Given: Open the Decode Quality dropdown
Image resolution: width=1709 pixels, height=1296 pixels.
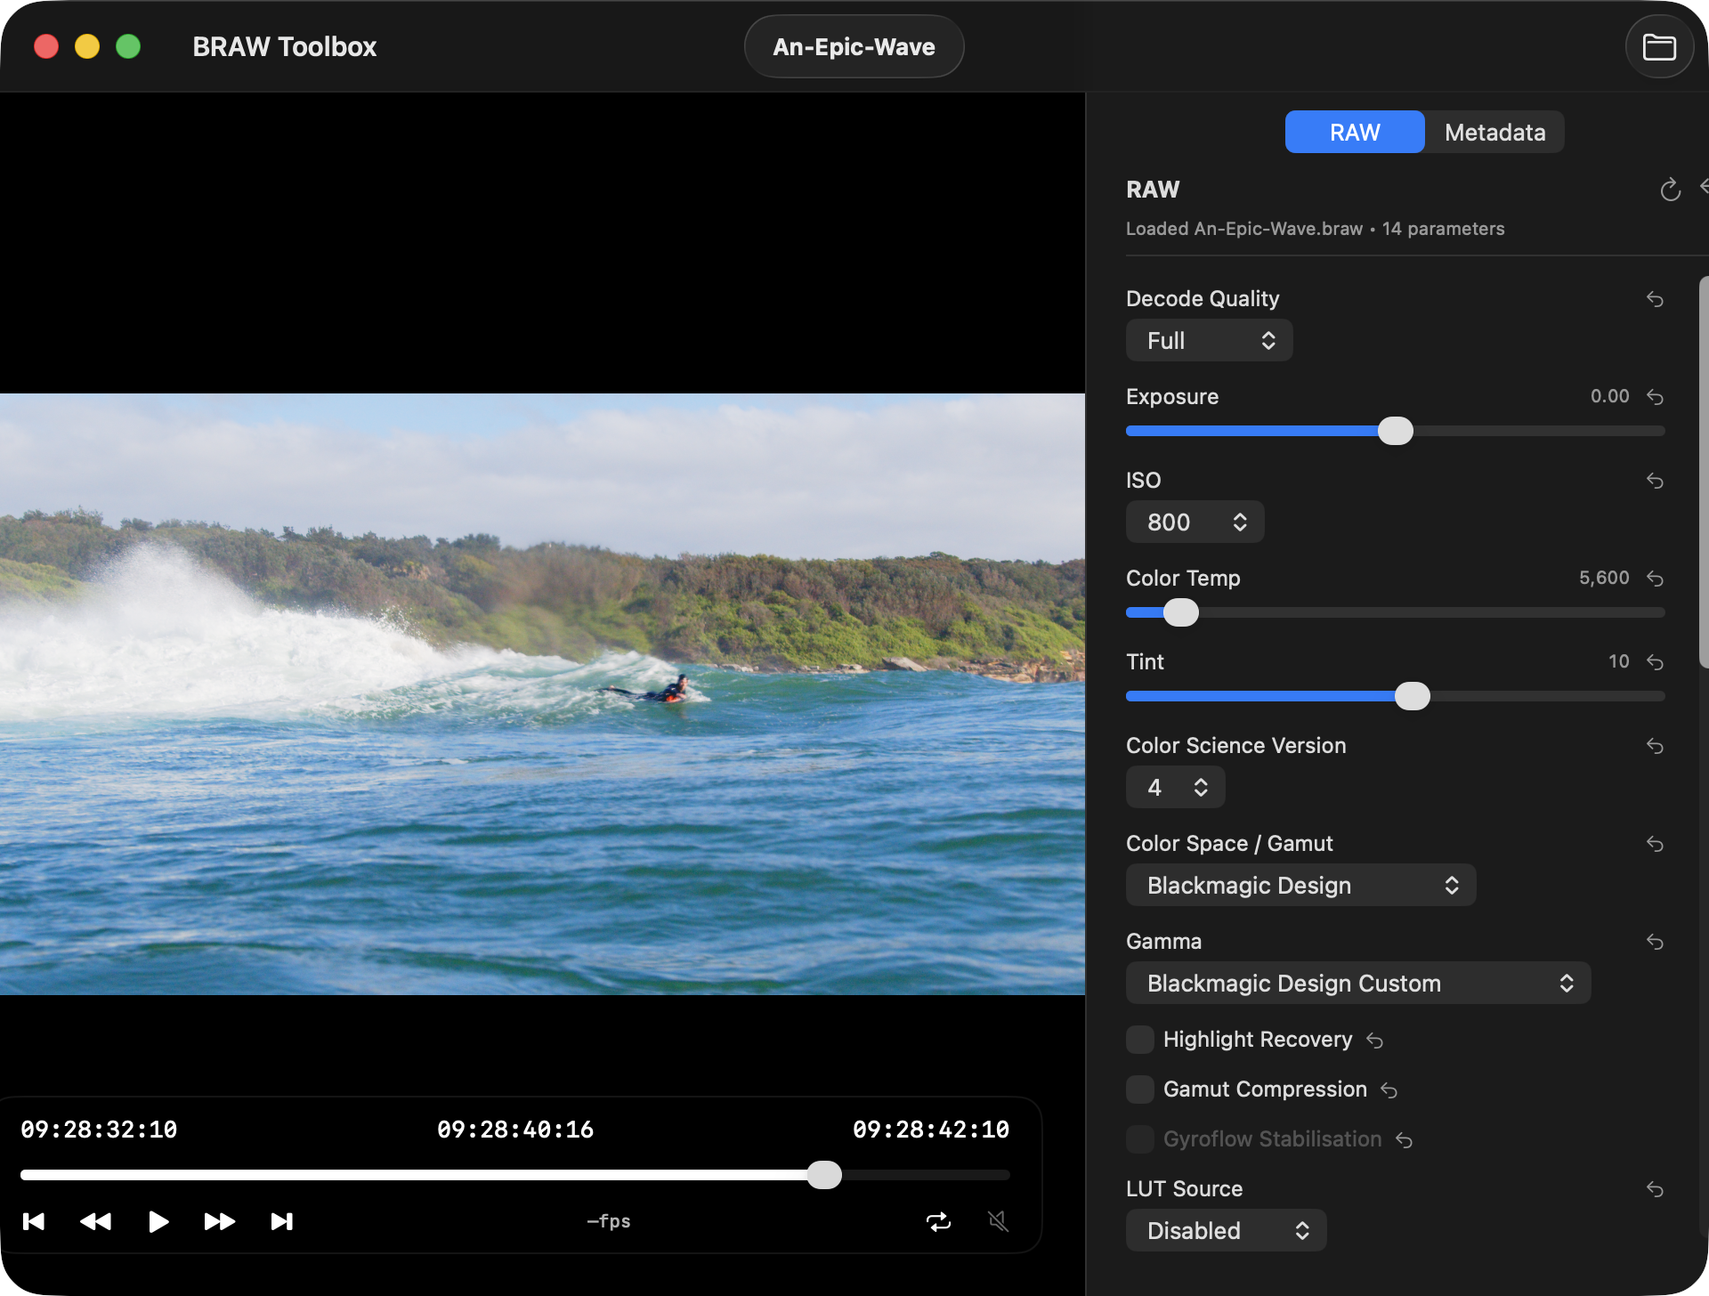Looking at the screenshot, I should click(1209, 341).
